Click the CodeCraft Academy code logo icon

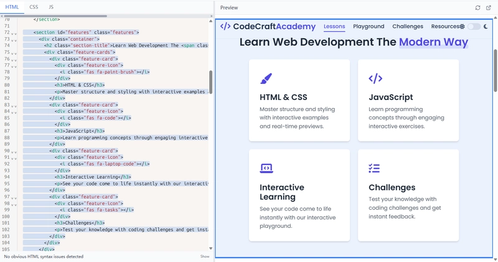(225, 27)
